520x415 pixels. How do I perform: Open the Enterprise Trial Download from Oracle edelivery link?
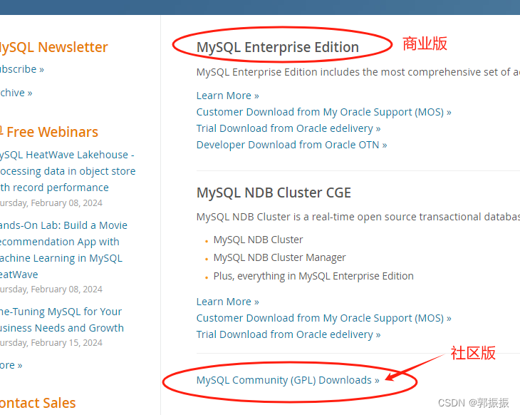[288, 128]
